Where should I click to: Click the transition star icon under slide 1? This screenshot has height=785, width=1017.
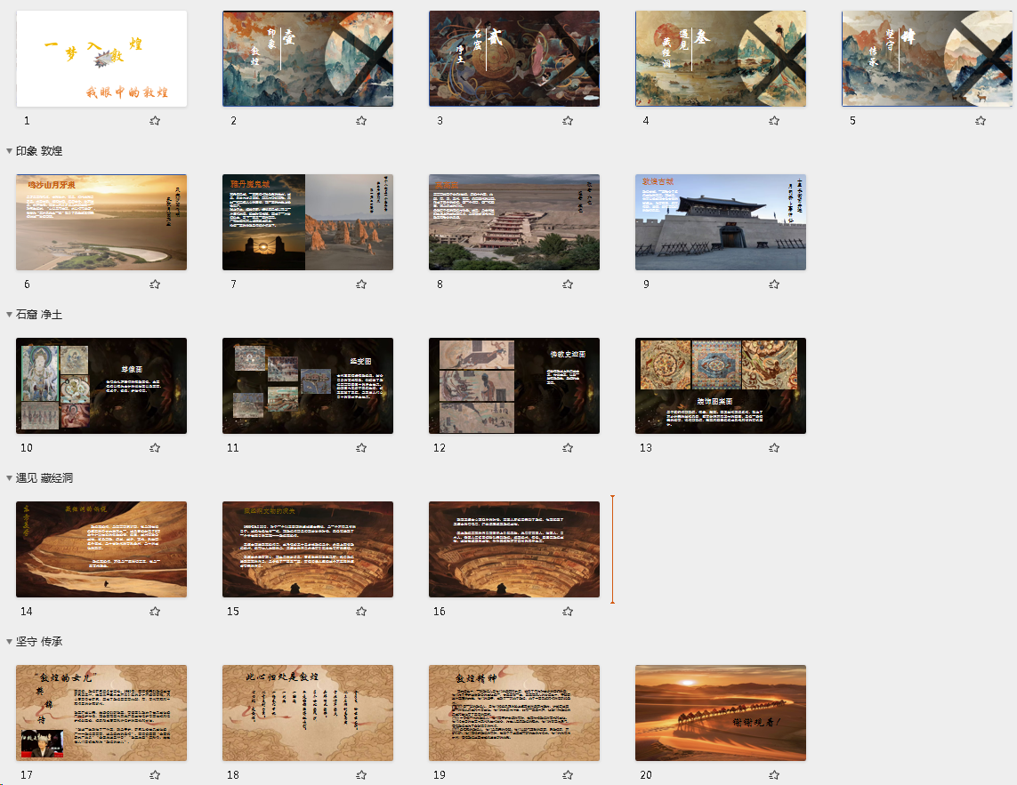click(155, 121)
